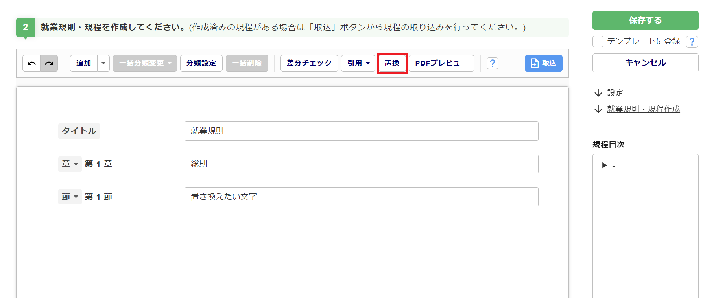This screenshot has height=298, width=716.
Task: Click the タイトル input field
Action: coord(361,131)
